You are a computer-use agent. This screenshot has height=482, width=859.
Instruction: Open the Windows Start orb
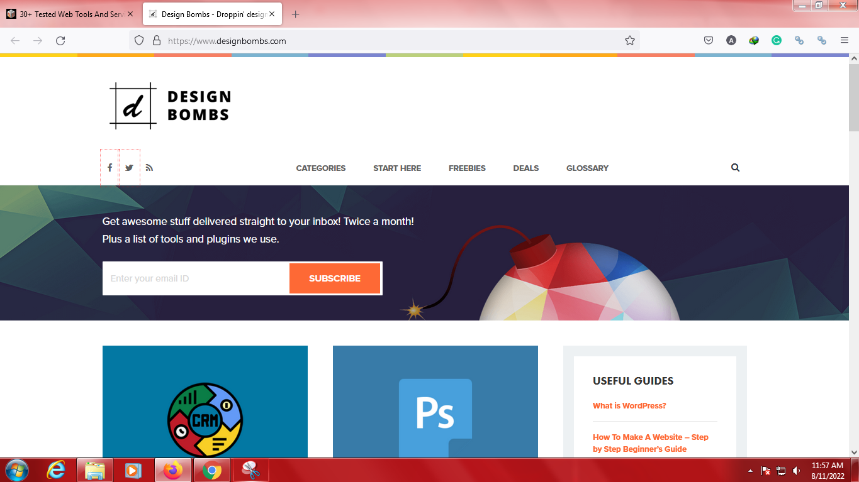(x=16, y=470)
